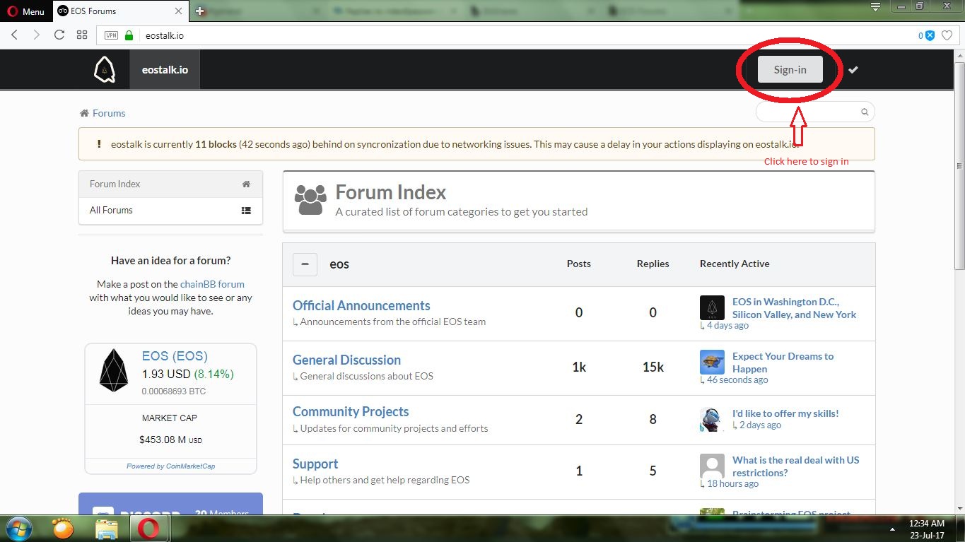Open speed dial via the tiles icon
This screenshot has width=965, height=542.
[x=81, y=34]
